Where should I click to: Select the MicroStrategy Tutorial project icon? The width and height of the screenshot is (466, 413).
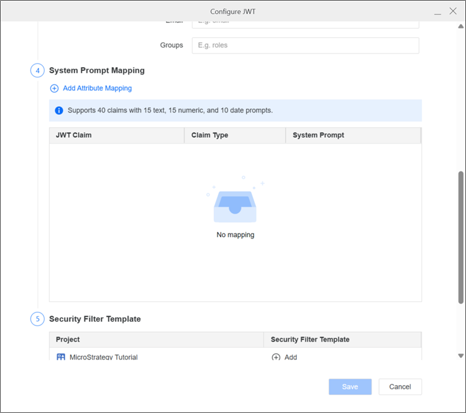[x=61, y=357]
